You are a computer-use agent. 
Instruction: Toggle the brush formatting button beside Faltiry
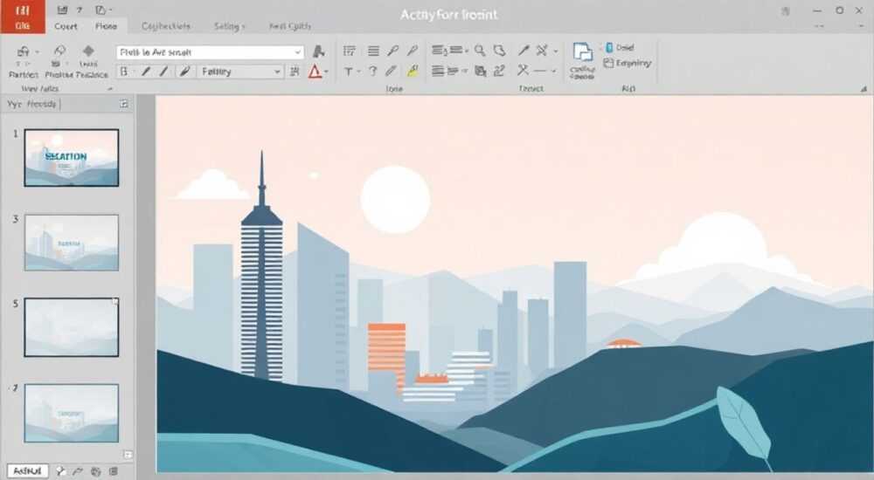[185, 72]
